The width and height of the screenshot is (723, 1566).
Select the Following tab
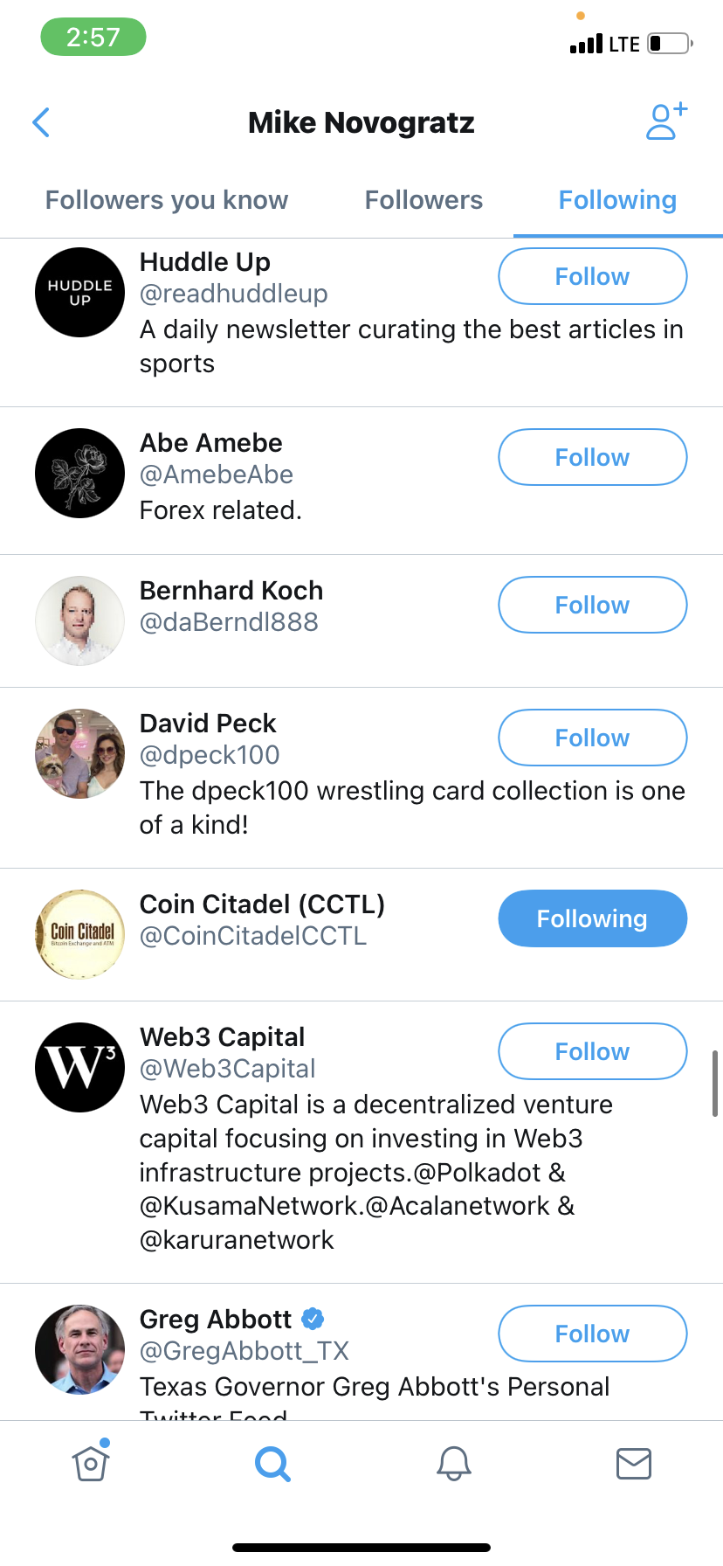[x=617, y=200]
